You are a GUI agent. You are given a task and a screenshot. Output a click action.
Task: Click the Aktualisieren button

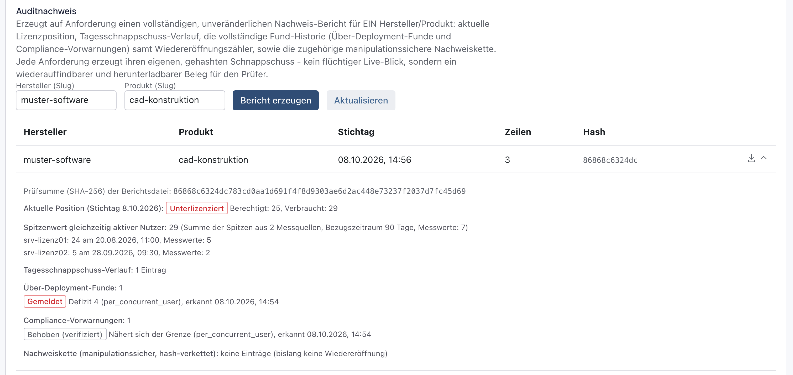(x=361, y=100)
